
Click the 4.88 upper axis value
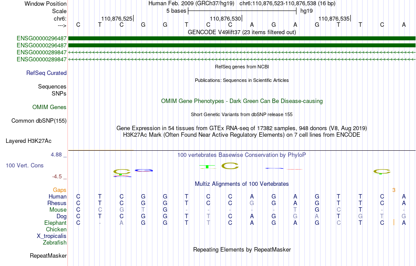coord(56,155)
